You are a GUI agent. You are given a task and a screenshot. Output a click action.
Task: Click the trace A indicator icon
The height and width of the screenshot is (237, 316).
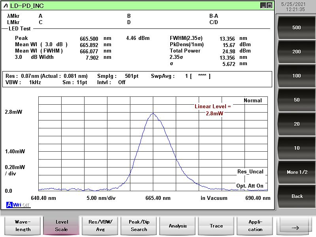[9, 205]
